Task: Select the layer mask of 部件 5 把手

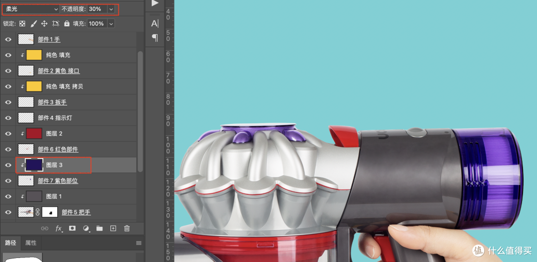Action: click(x=50, y=212)
